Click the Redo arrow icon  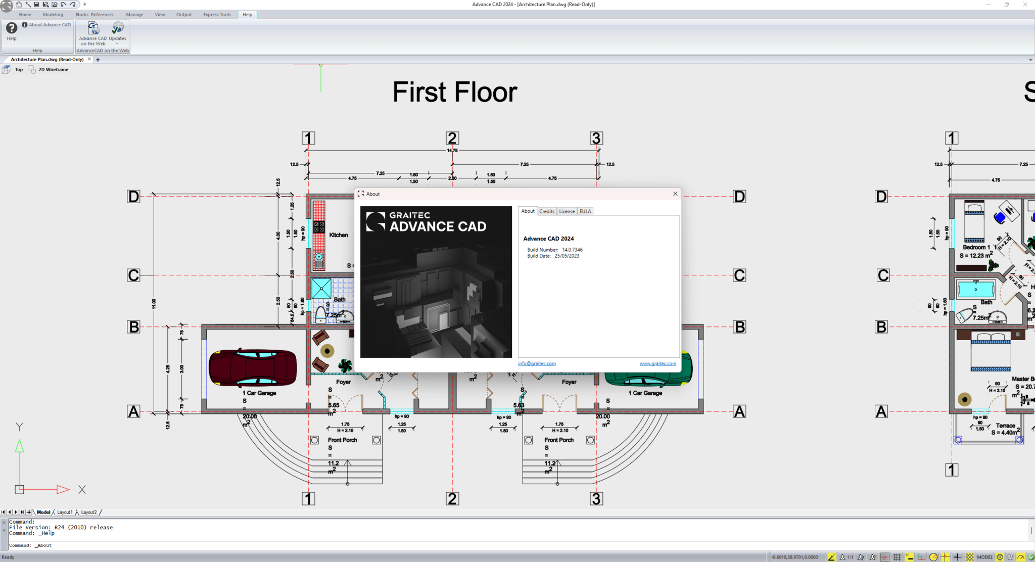tap(73, 4)
